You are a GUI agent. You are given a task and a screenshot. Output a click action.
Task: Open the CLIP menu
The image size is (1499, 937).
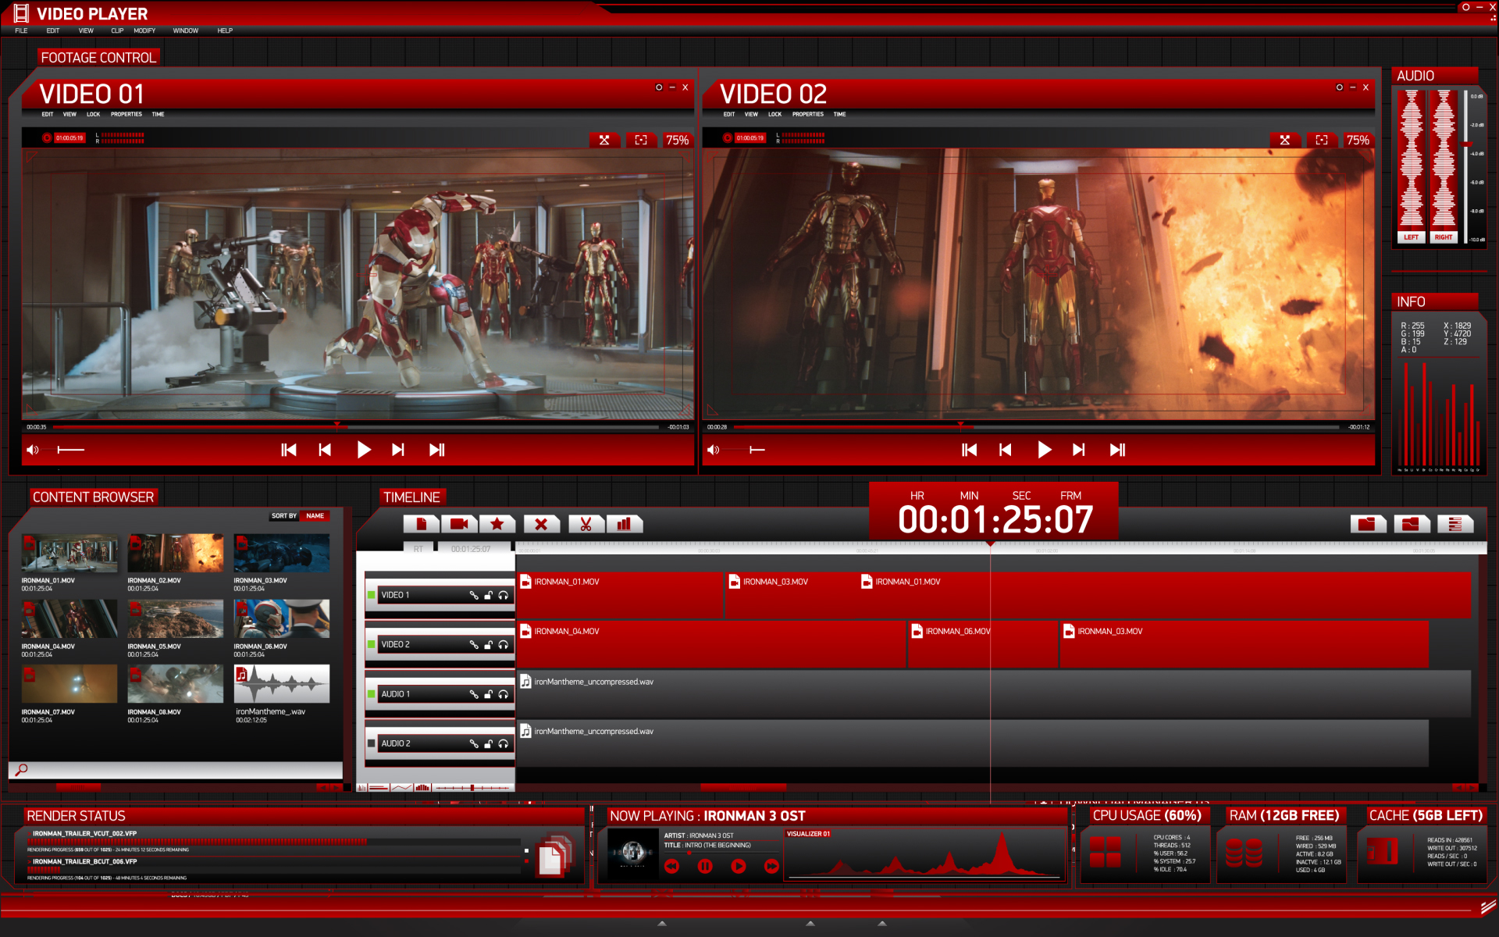(117, 30)
